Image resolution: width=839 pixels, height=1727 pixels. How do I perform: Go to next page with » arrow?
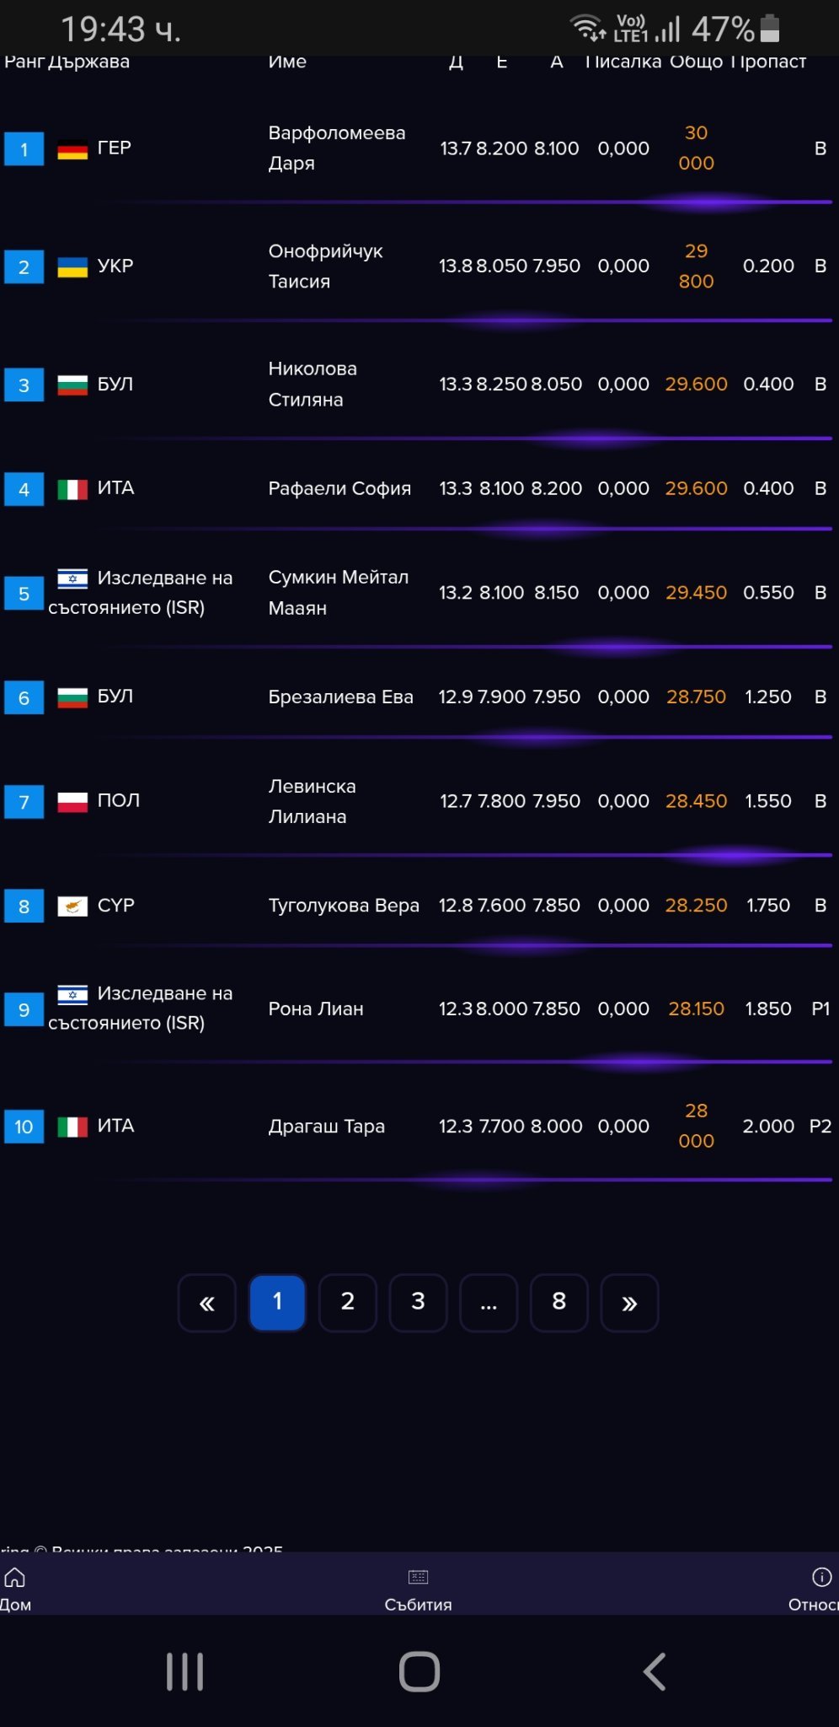point(629,1303)
